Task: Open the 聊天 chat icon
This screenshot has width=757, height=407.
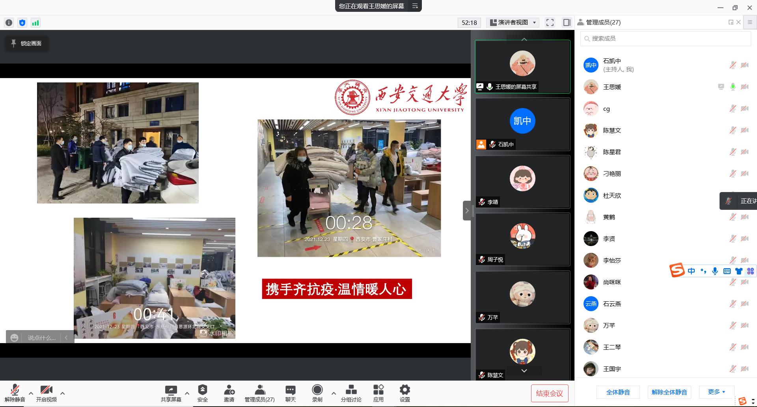Action: (x=291, y=390)
